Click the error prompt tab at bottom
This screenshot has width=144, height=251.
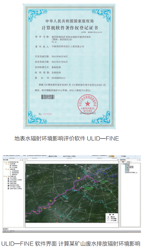[5, 229]
